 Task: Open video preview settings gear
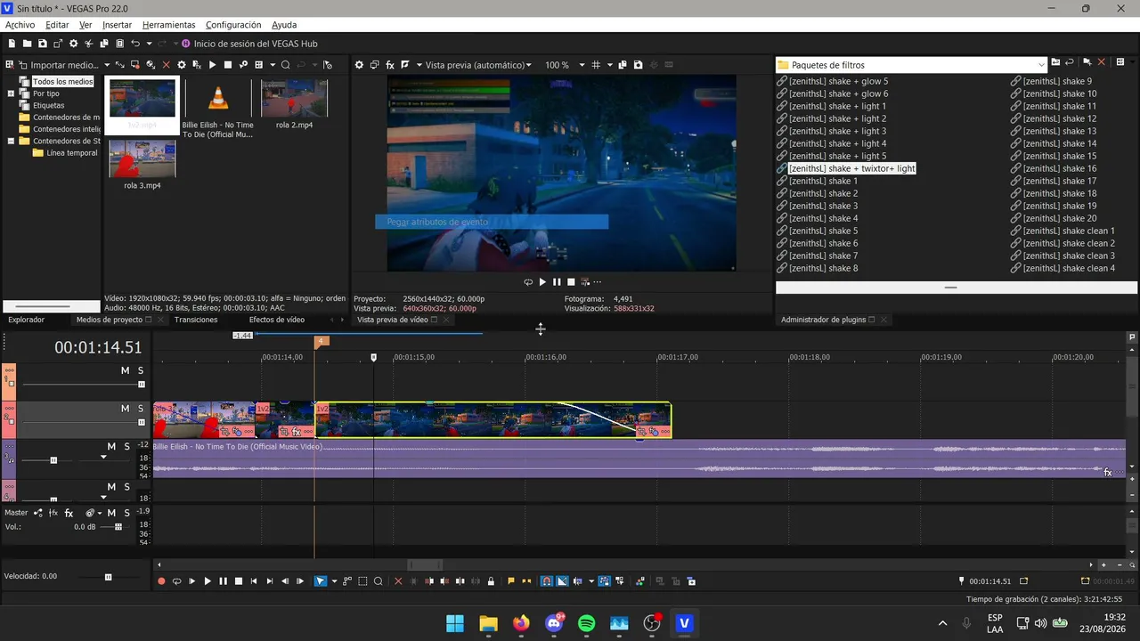click(x=360, y=65)
